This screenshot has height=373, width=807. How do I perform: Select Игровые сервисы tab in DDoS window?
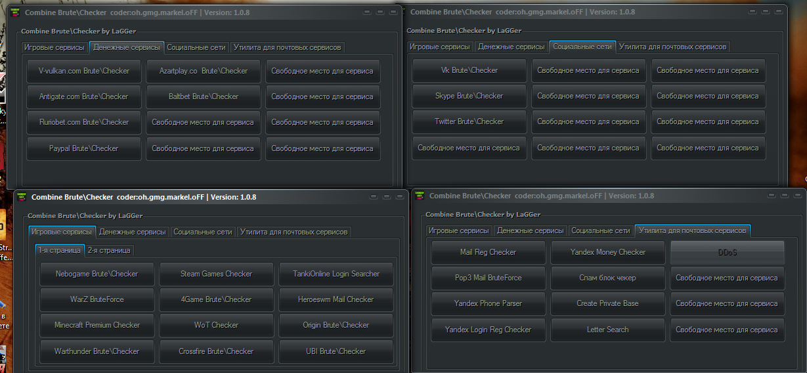[459, 230]
